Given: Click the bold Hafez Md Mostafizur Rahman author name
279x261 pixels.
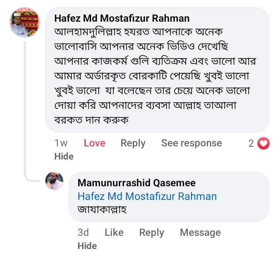Looking at the screenshot, I should point(122,18).
